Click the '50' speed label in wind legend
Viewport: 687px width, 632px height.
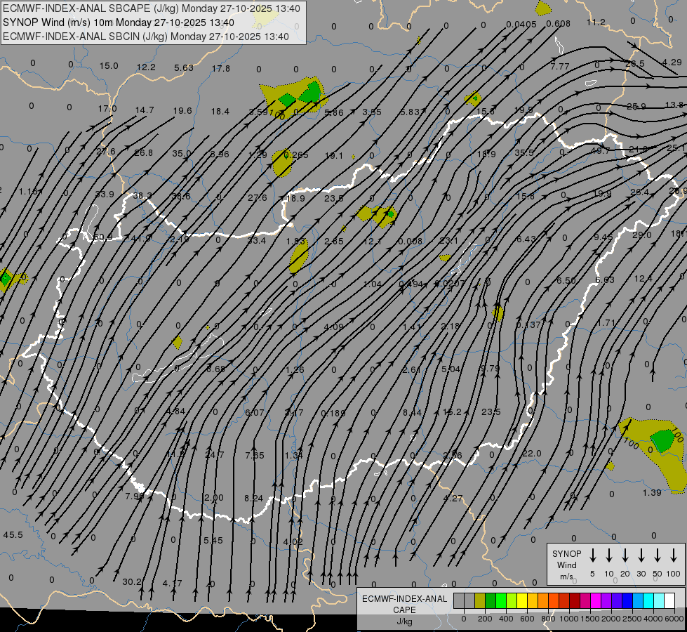pyautogui.click(x=658, y=574)
